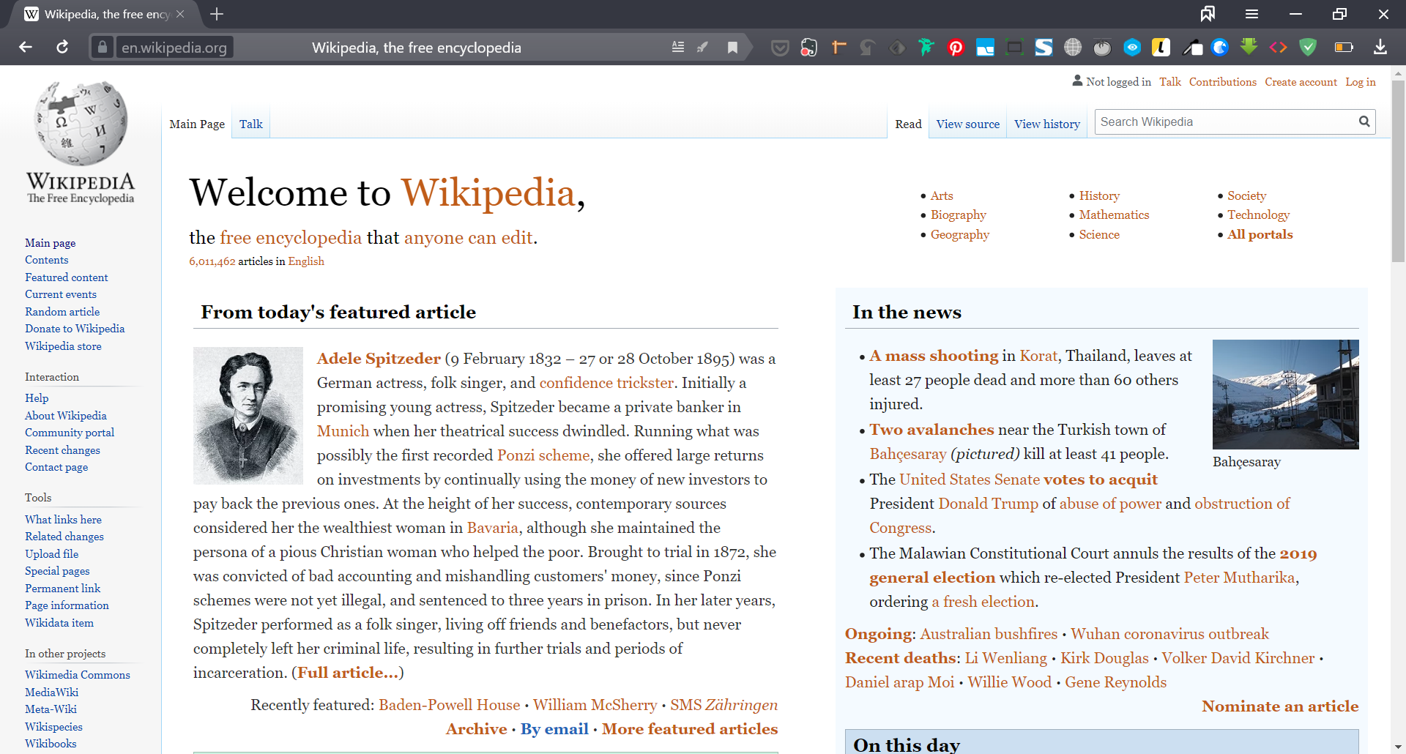The width and height of the screenshot is (1406, 754).
Task: Open reader mode icon in address bar
Action: 678,48
